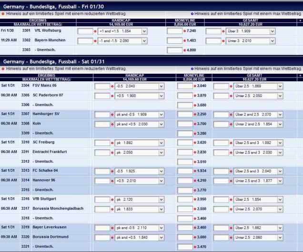The width and height of the screenshot is (303, 252).
Task: Click red icon beside Mainz moneyline 2.040
Action: tap(195, 86)
